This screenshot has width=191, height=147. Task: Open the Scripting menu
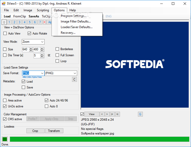[43, 10]
